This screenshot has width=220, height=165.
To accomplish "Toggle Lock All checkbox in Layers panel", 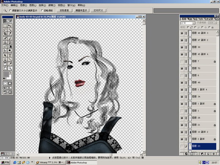I will pyautogui.click(x=210, y=27).
